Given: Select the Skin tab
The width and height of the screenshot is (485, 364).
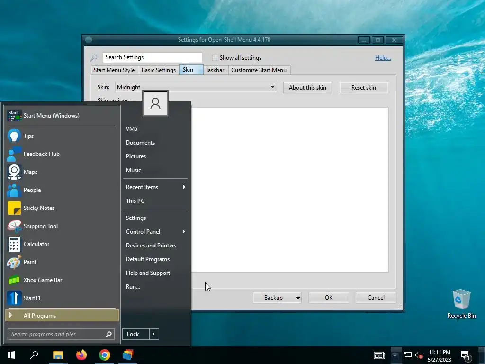Looking at the screenshot, I should click(x=190, y=70).
